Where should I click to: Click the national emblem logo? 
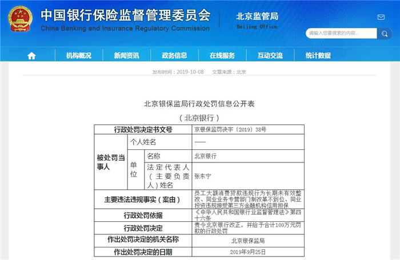[20, 19]
